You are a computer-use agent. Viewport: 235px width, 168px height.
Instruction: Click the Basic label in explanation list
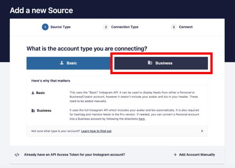[x=41, y=93]
